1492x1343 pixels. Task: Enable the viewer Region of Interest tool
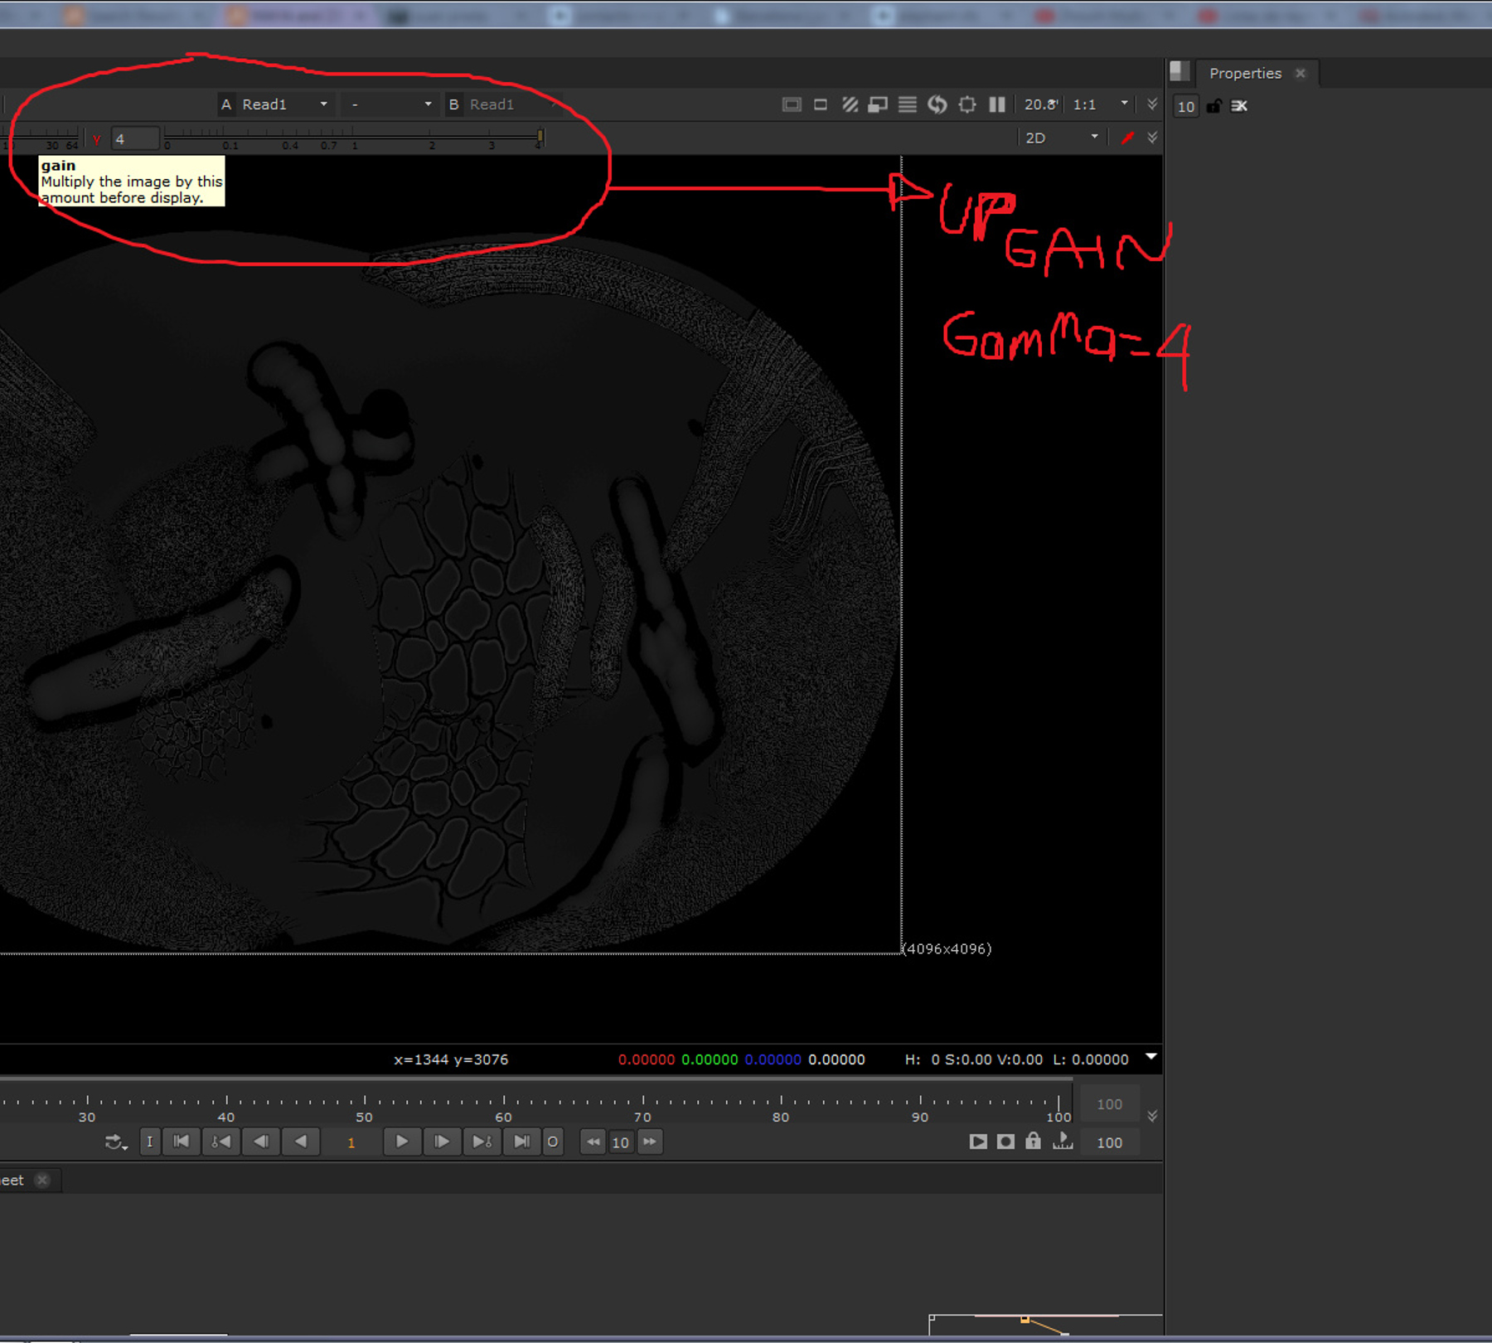coord(967,104)
